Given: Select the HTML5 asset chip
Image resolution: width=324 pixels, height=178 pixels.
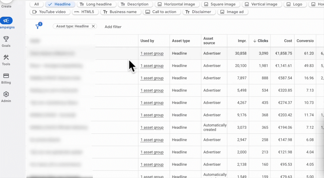Looking at the screenshot, I should (x=85, y=12).
